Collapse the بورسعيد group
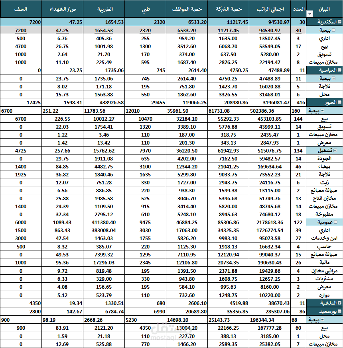The image size is (343, 348). pos(340,311)
